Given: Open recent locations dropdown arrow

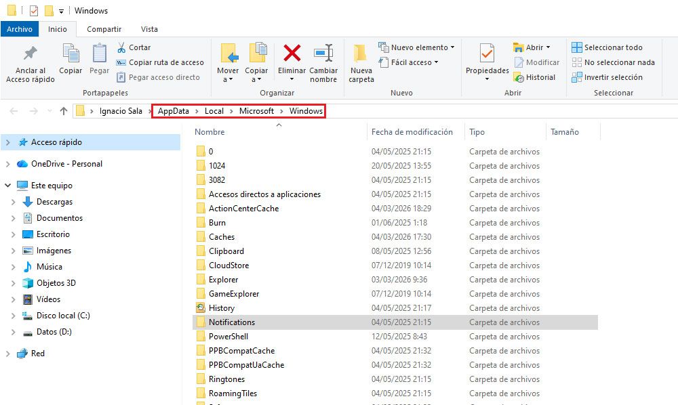Looking at the screenshot, I should pos(49,111).
